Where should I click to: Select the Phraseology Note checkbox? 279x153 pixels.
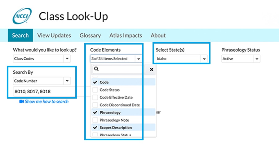point(95,120)
